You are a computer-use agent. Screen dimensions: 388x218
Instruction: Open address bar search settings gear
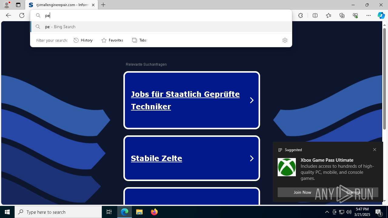pos(285,40)
